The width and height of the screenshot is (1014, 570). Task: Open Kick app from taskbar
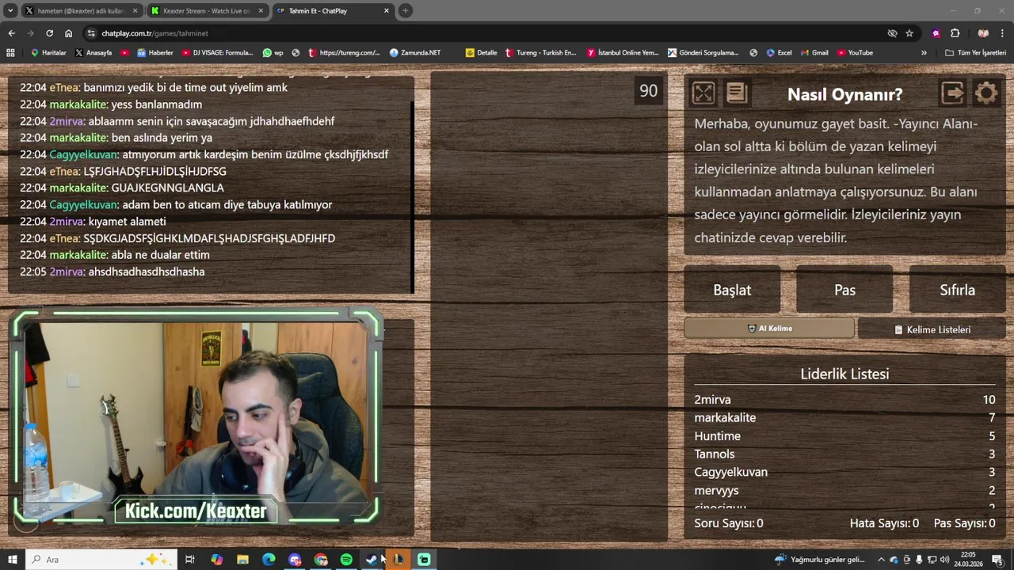click(x=424, y=560)
